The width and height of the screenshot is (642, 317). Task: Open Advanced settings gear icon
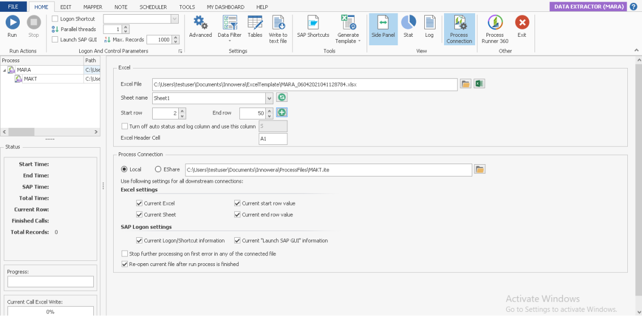(x=200, y=26)
